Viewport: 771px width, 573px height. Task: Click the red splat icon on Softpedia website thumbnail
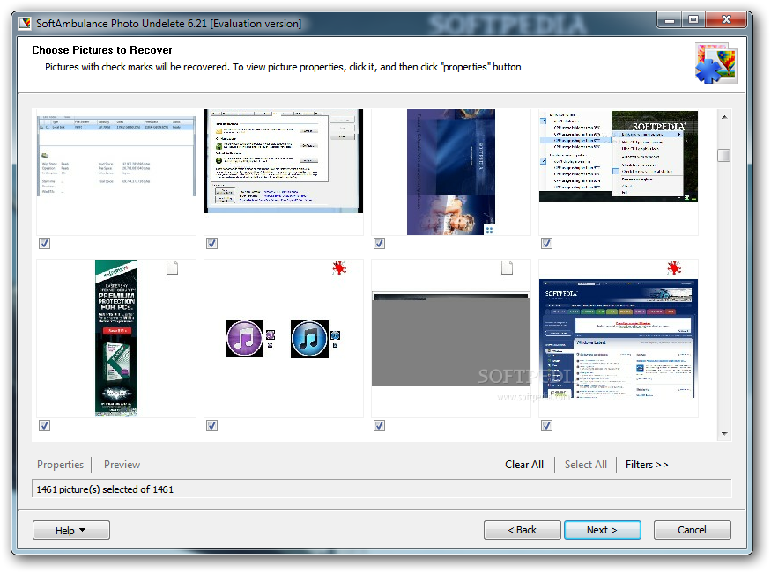click(x=674, y=268)
